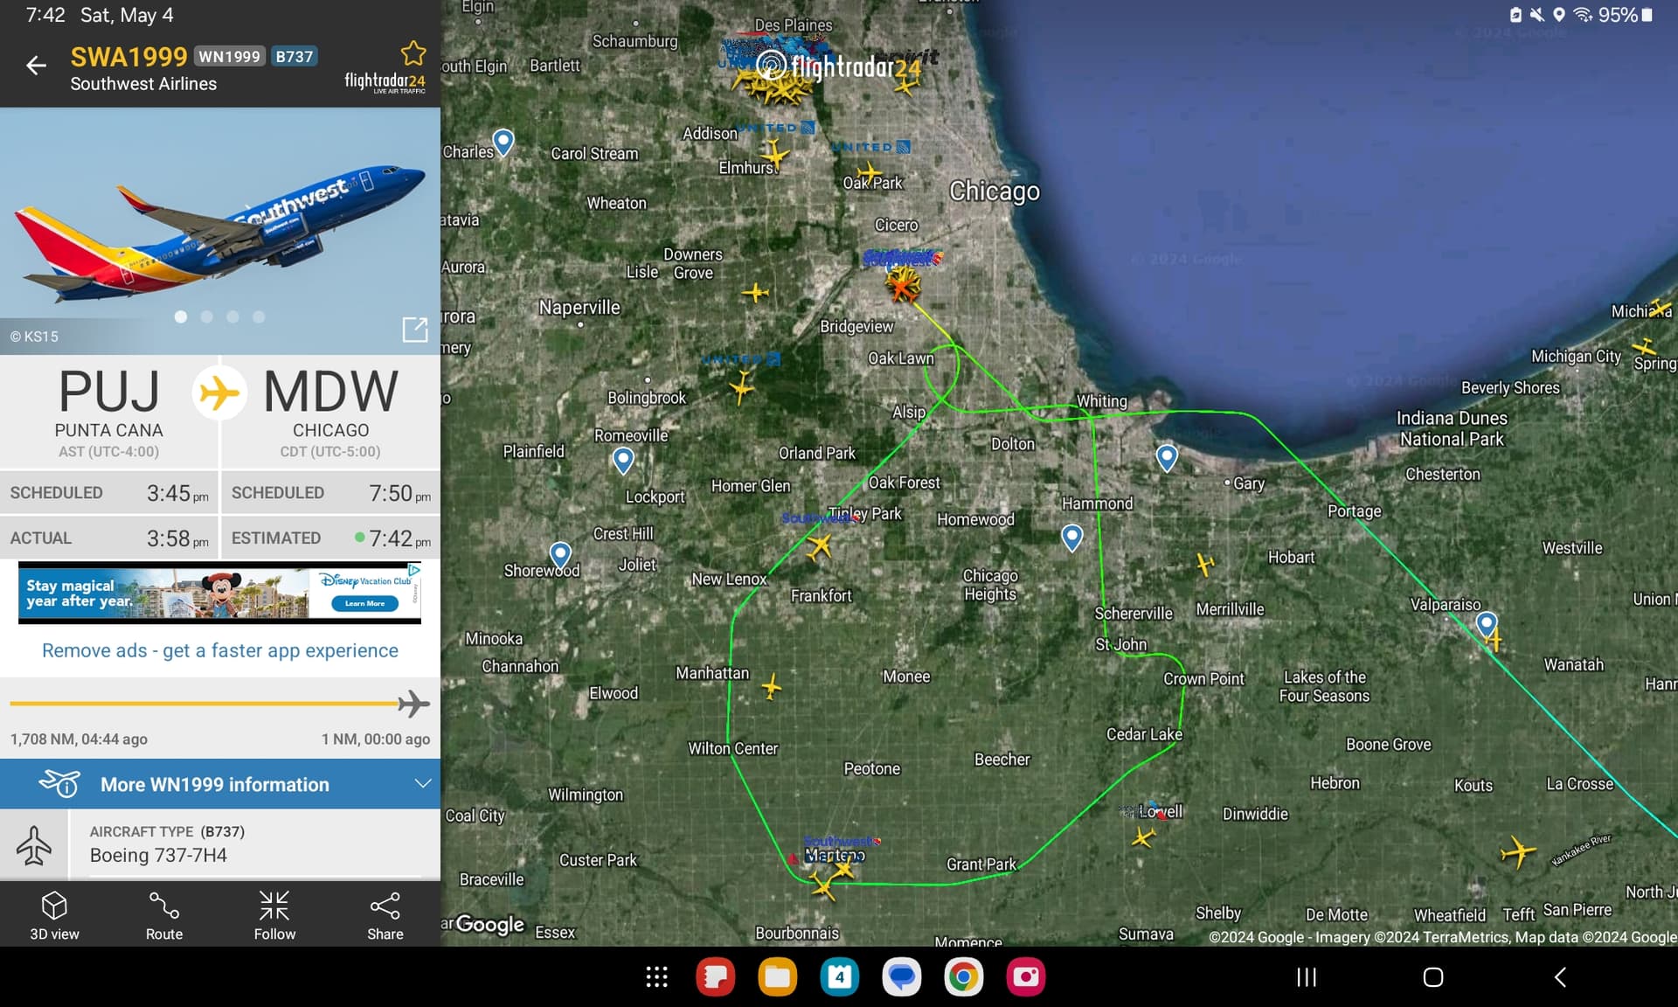This screenshot has width=1678, height=1007.
Task: Share flight WN1999
Action: pos(385,914)
